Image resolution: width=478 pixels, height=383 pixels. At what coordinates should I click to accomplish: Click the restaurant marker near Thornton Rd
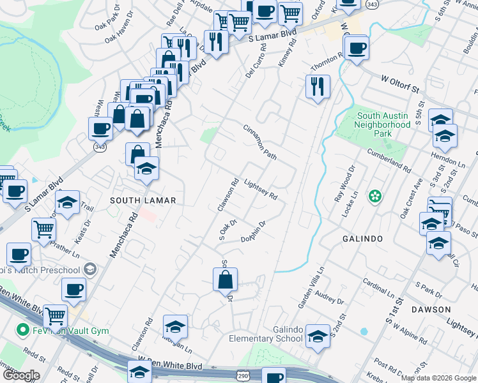click(318, 89)
